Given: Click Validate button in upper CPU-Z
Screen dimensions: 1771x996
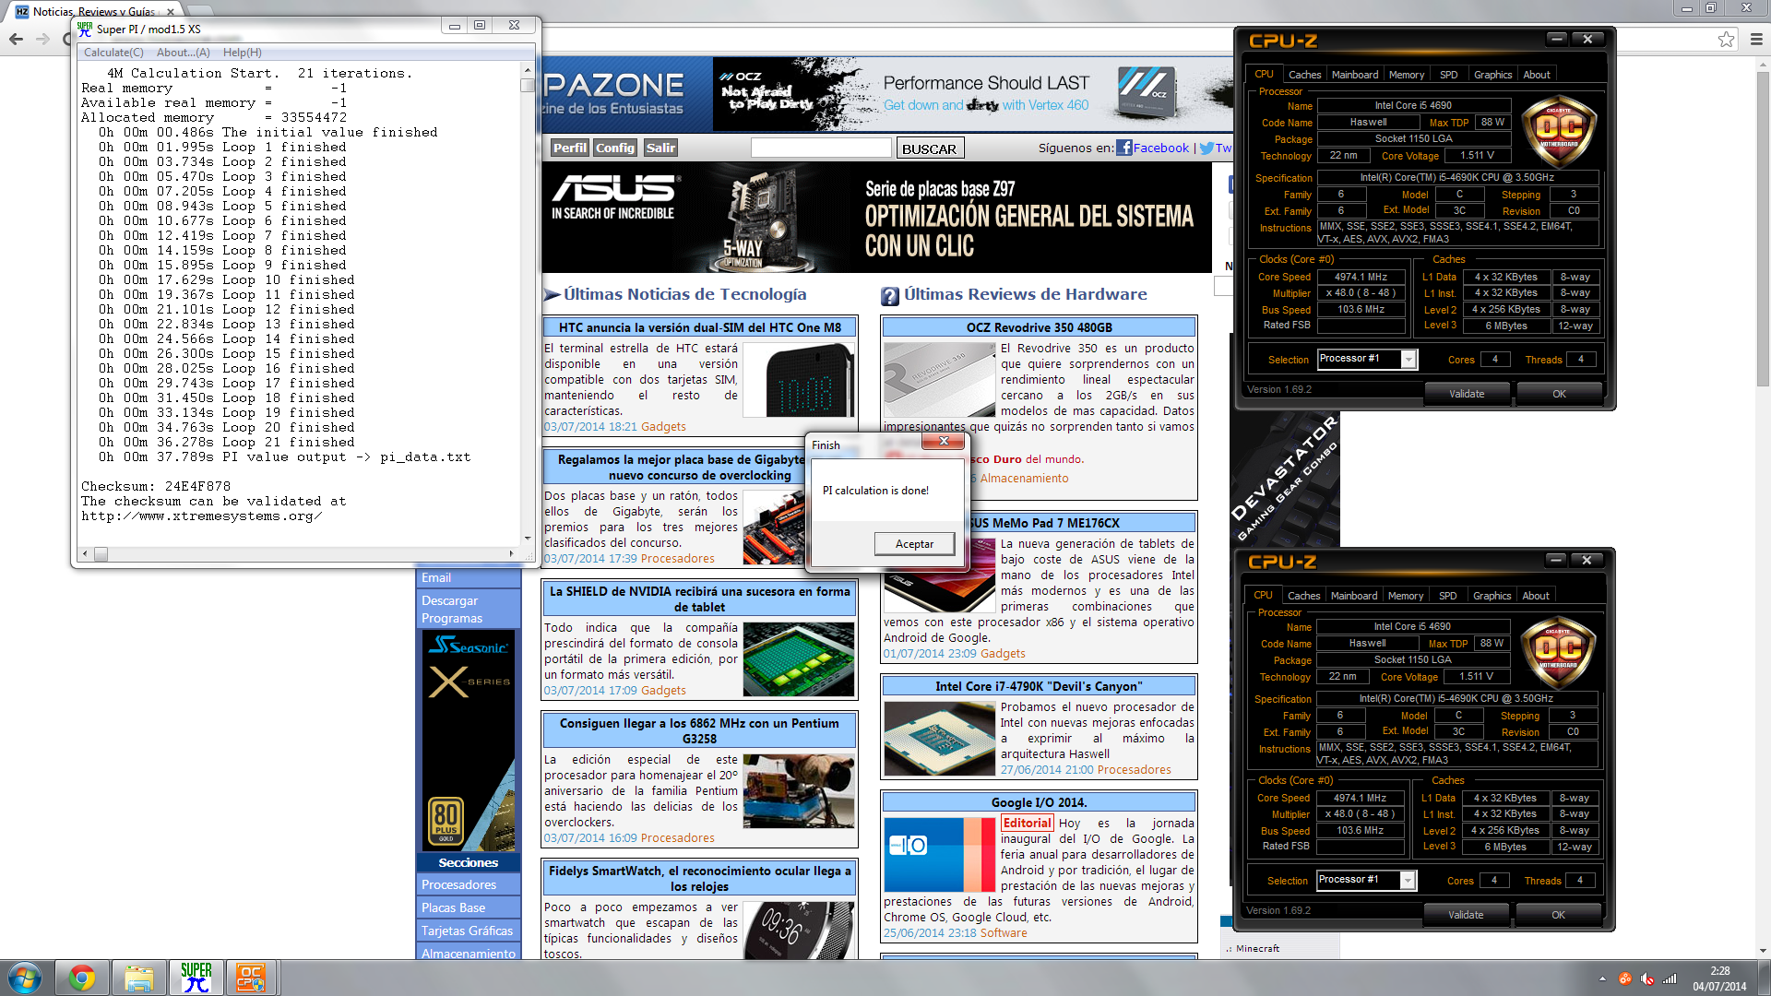Looking at the screenshot, I should pos(1467,394).
